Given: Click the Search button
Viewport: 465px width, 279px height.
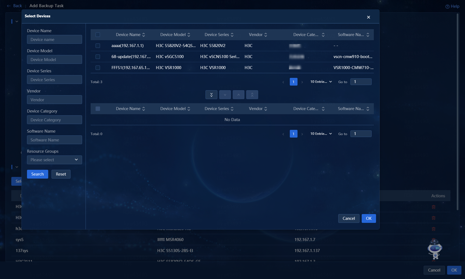Looking at the screenshot, I should coord(37,174).
